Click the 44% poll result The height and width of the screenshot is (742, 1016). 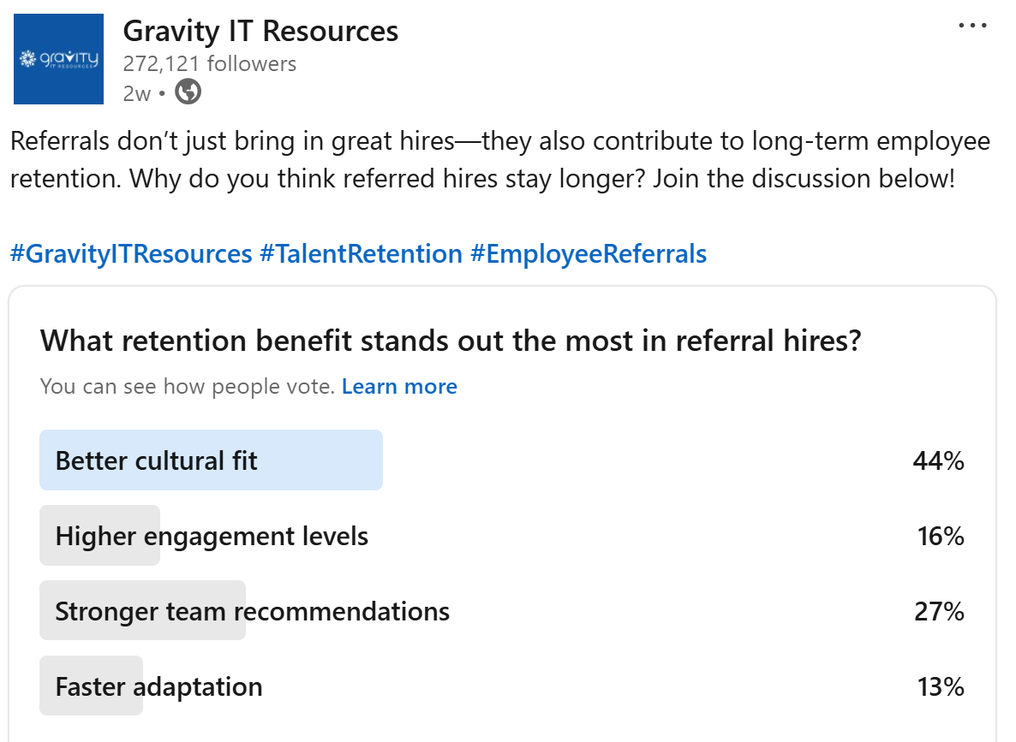coord(938,461)
